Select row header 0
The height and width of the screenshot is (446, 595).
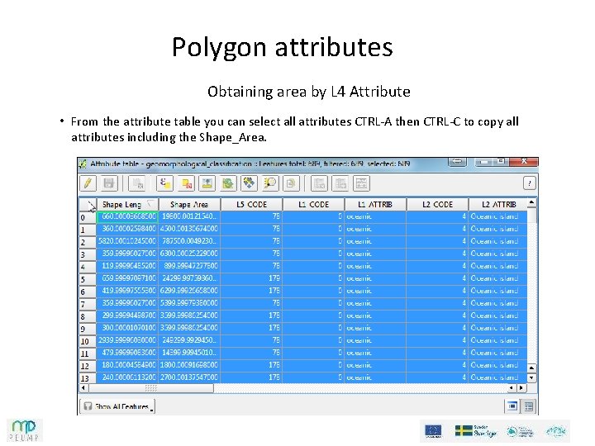pyautogui.click(x=88, y=217)
